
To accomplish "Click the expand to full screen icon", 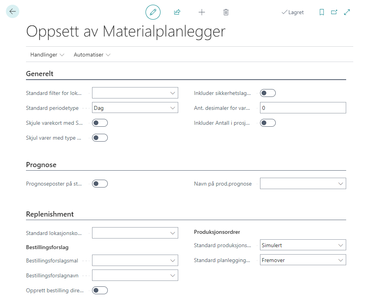I will (347, 12).
